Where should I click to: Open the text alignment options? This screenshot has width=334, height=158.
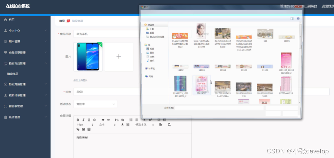click(161, 125)
